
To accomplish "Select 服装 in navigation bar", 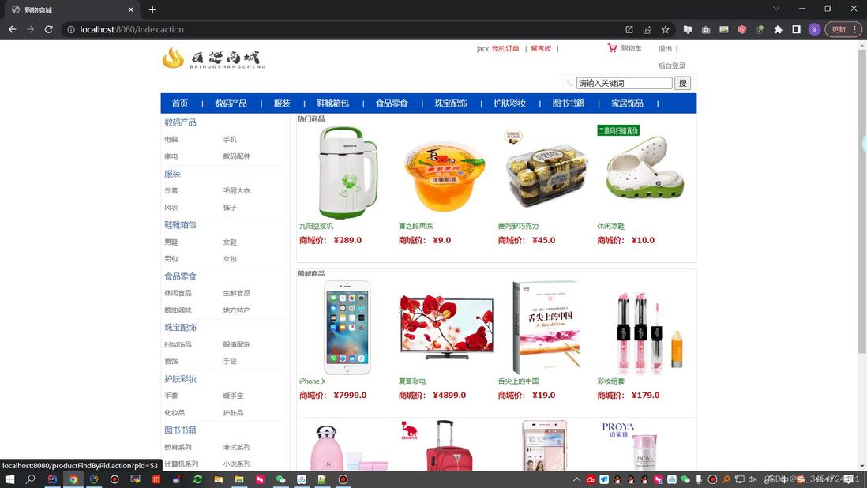I will tap(281, 103).
